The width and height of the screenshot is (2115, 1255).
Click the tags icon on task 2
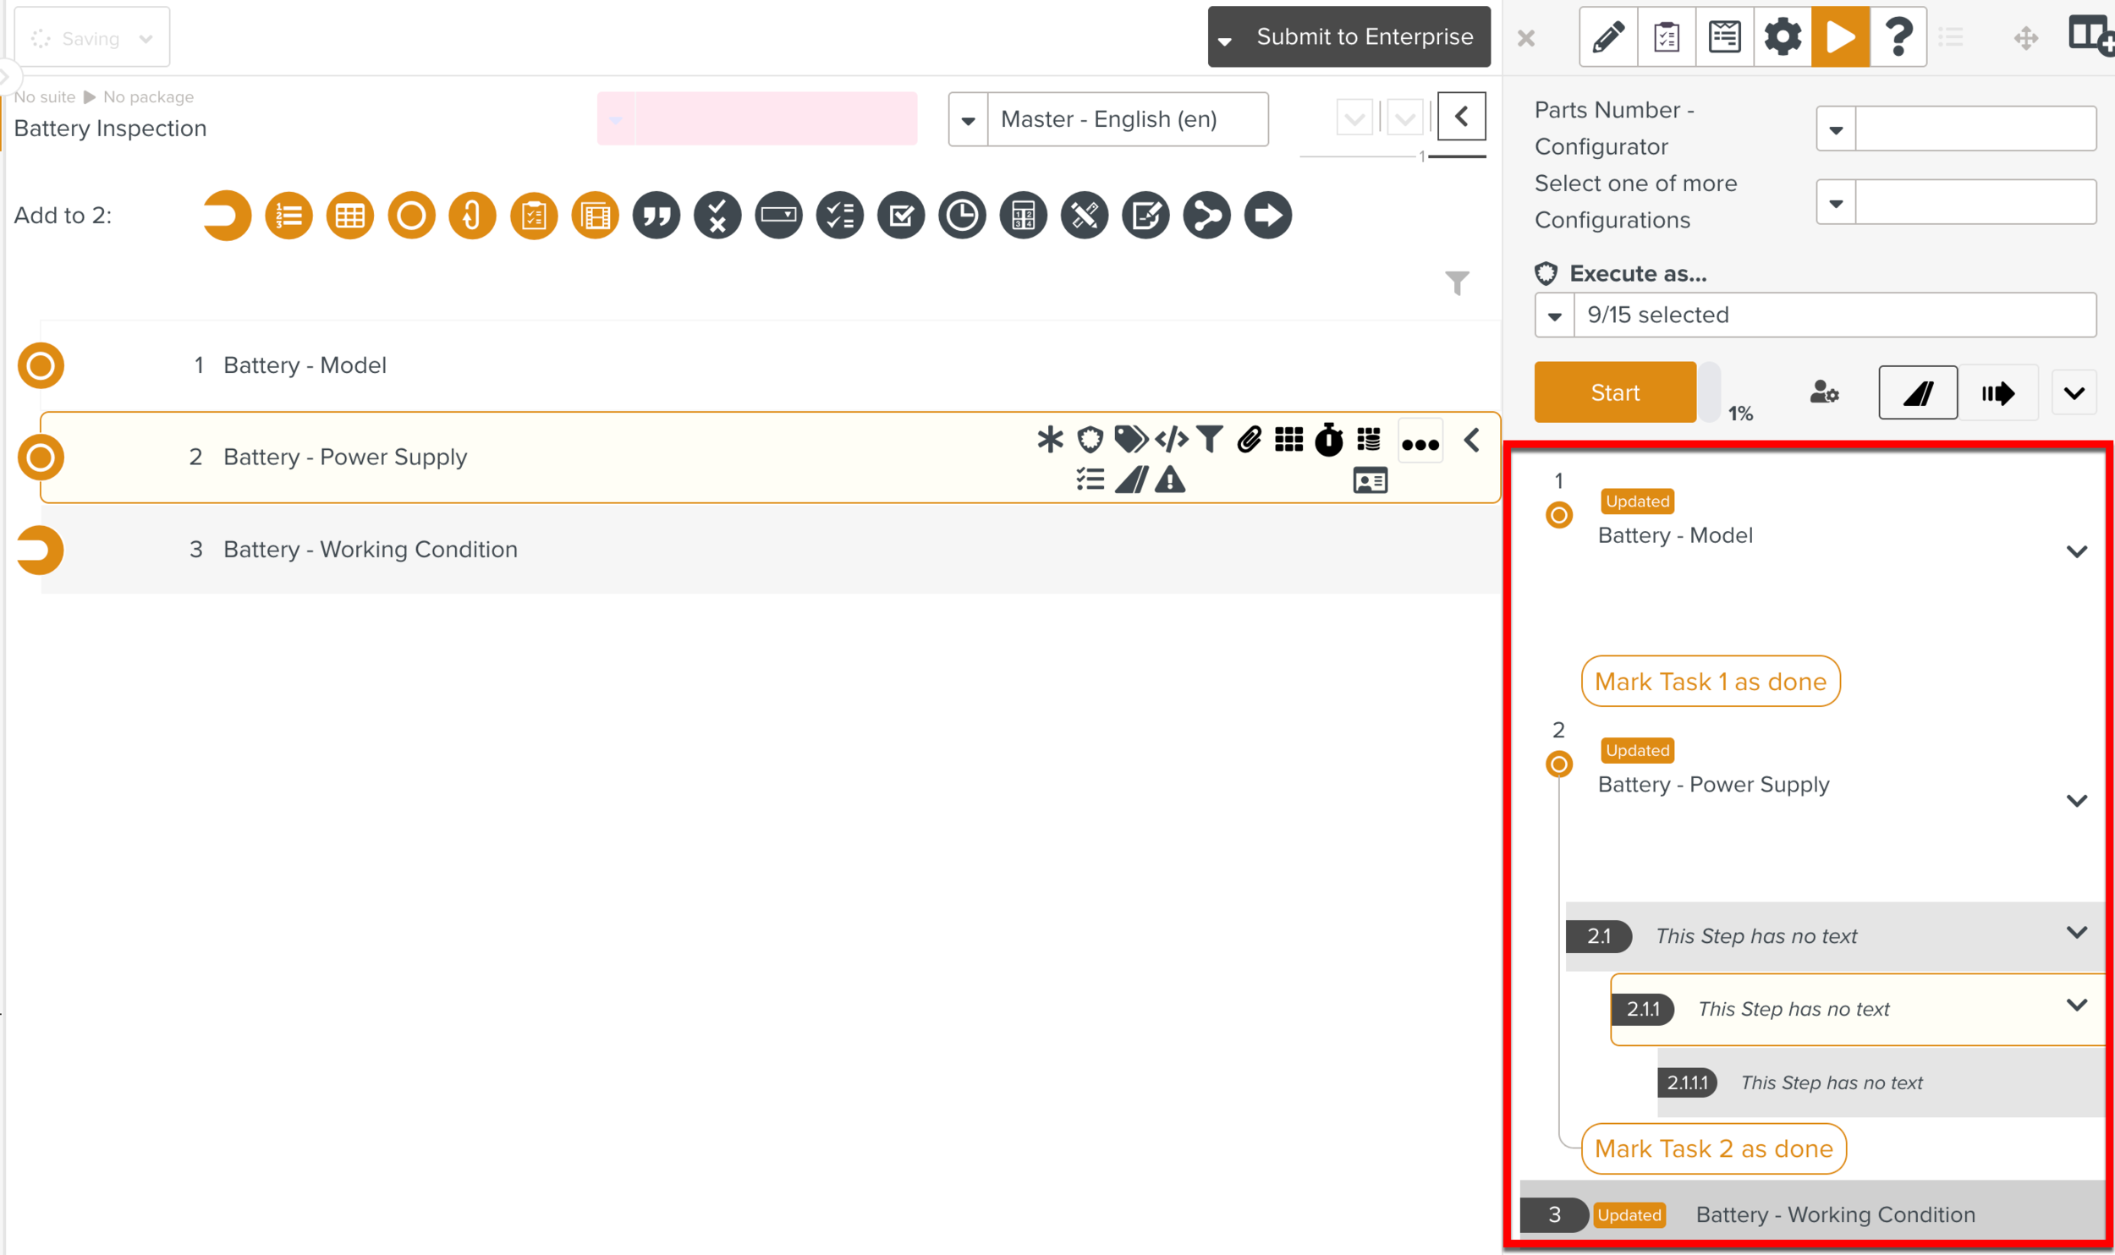pyautogui.click(x=1130, y=440)
